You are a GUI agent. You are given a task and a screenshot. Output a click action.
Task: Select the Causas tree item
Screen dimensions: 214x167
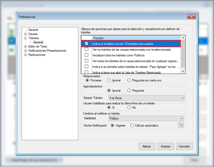pos(33,34)
